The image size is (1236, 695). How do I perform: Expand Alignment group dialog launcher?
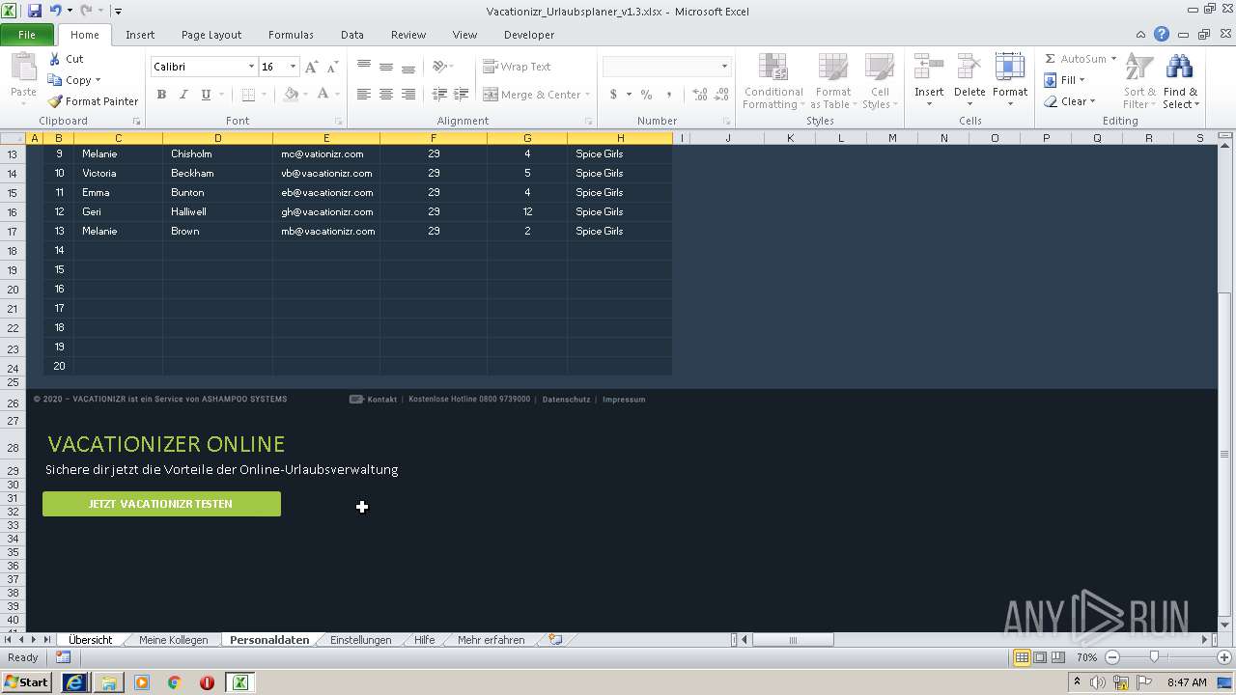[x=588, y=122]
